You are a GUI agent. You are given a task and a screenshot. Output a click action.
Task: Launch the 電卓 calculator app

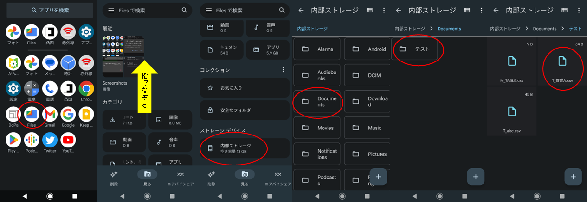(32, 88)
